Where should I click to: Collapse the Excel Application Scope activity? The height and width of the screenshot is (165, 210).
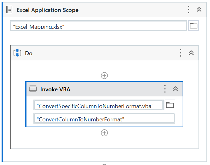pos(199,9)
